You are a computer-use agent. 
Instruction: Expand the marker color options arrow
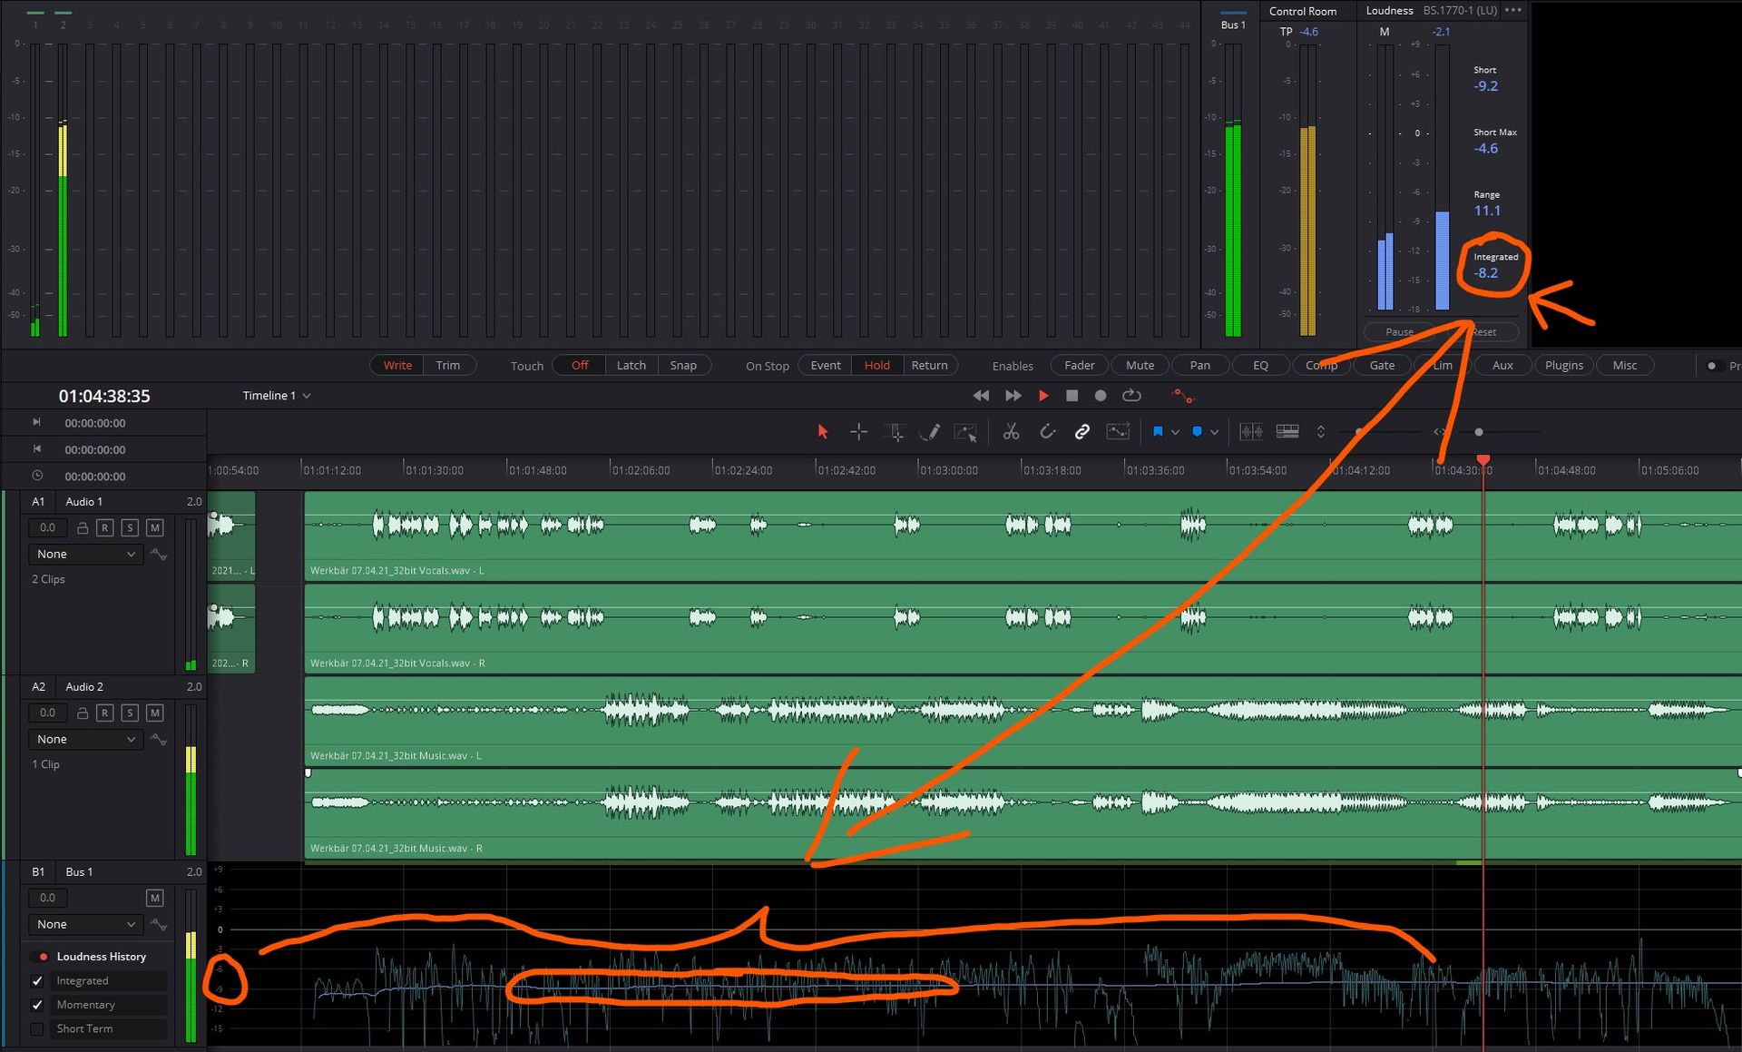[x=1214, y=432]
